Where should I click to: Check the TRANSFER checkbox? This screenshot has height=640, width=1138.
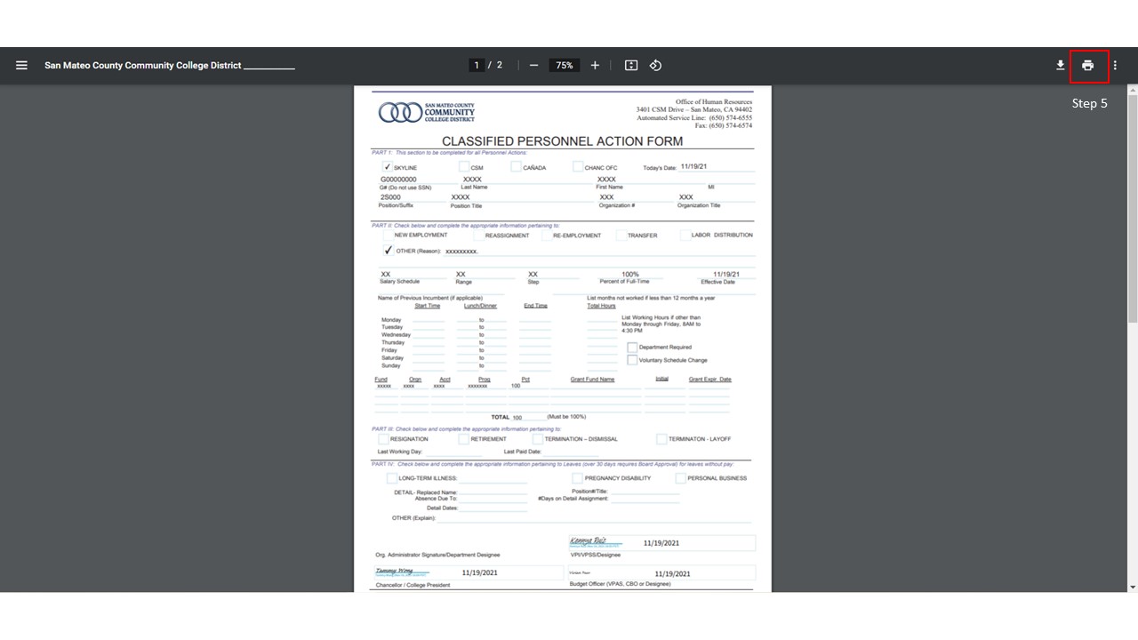pyautogui.click(x=621, y=236)
